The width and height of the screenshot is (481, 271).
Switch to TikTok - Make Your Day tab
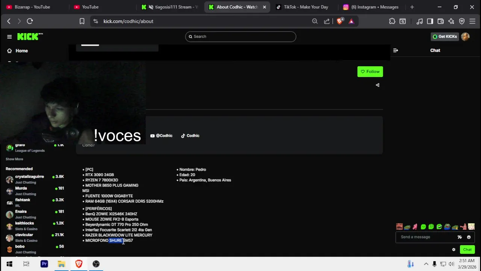305,7
